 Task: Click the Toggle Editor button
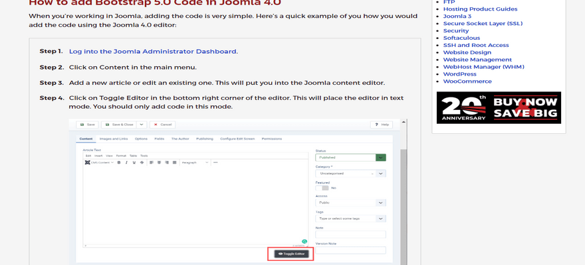tap(291, 254)
